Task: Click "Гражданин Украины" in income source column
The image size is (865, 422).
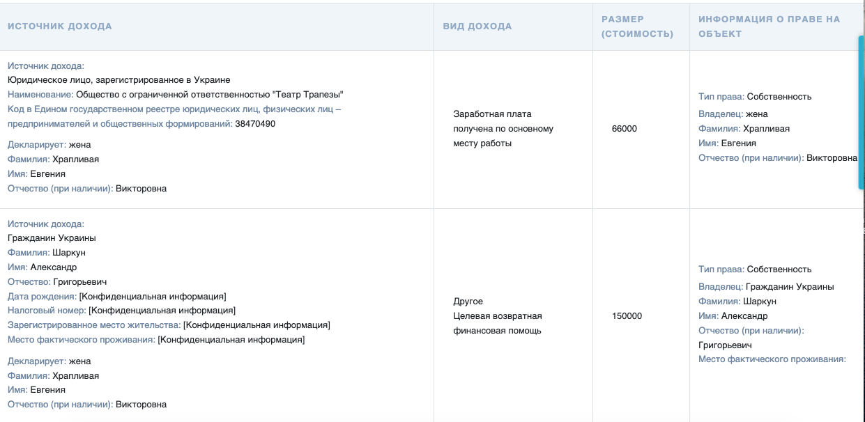Action: pyautogui.click(x=52, y=238)
